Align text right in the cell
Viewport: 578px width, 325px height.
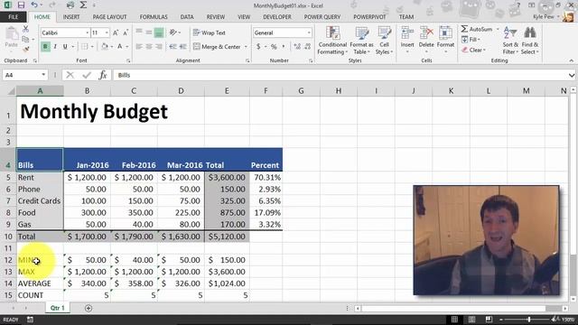[159, 46]
